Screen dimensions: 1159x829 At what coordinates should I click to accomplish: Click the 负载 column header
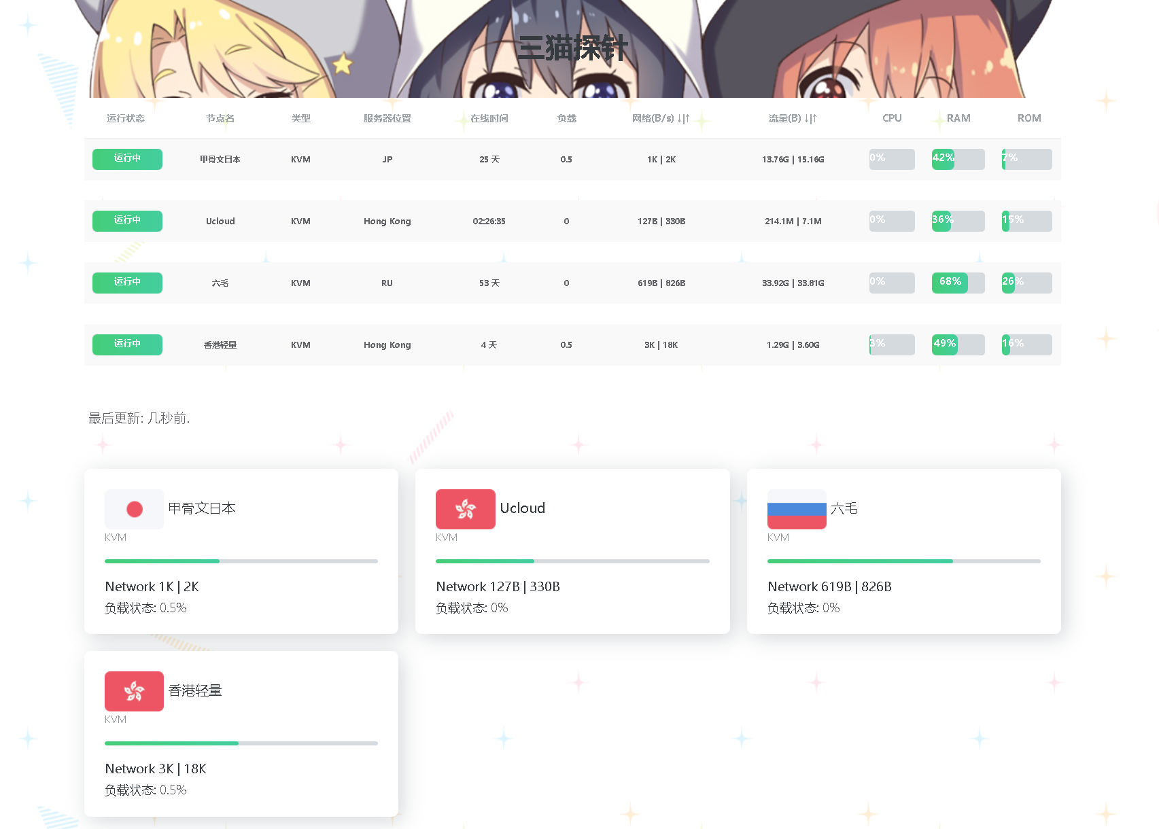click(566, 118)
